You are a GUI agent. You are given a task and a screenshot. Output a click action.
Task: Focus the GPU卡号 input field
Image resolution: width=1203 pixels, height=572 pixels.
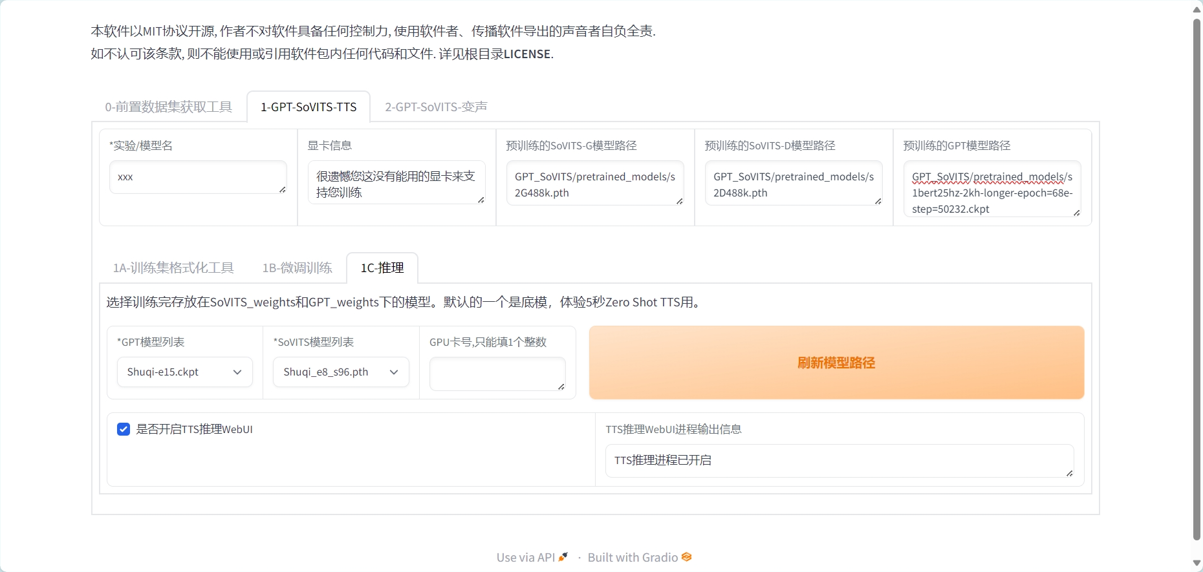point(497,374)
